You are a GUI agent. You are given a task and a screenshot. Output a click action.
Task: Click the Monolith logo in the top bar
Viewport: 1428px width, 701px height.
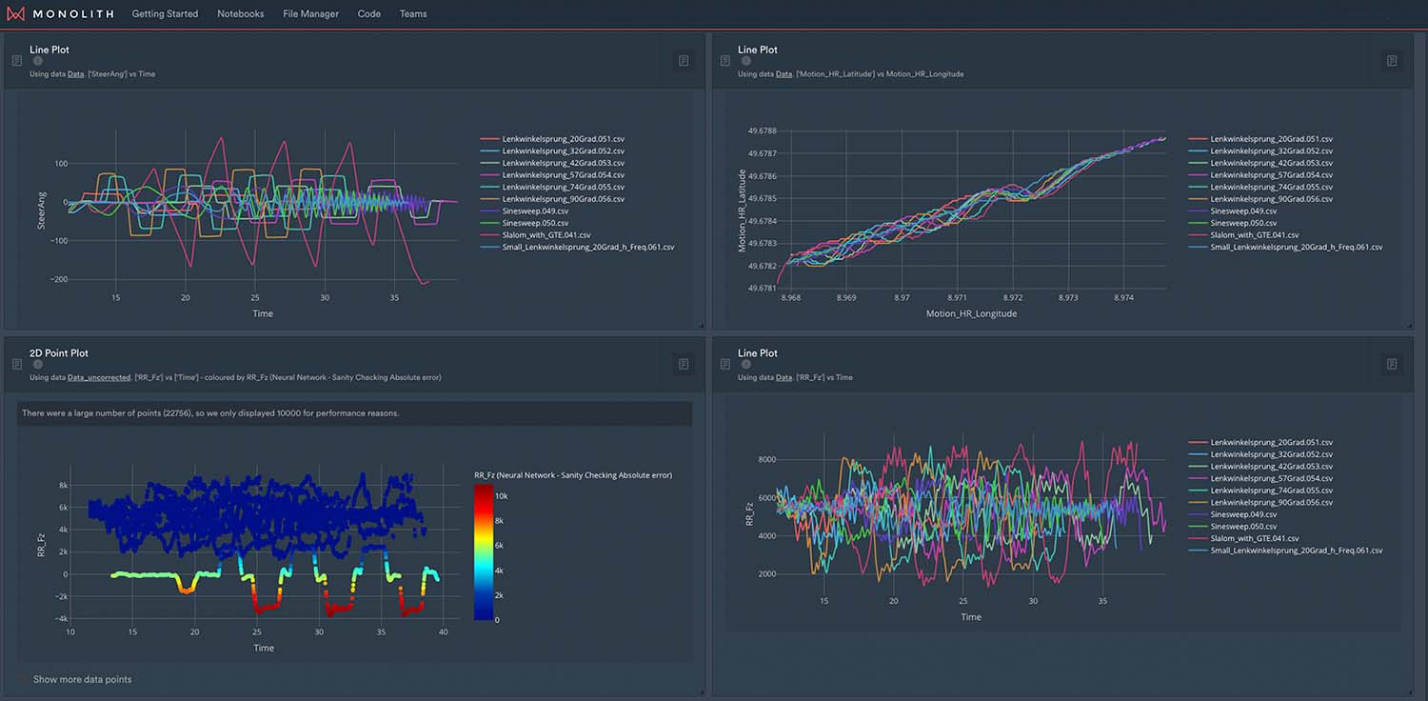click(x=60, y=14)
